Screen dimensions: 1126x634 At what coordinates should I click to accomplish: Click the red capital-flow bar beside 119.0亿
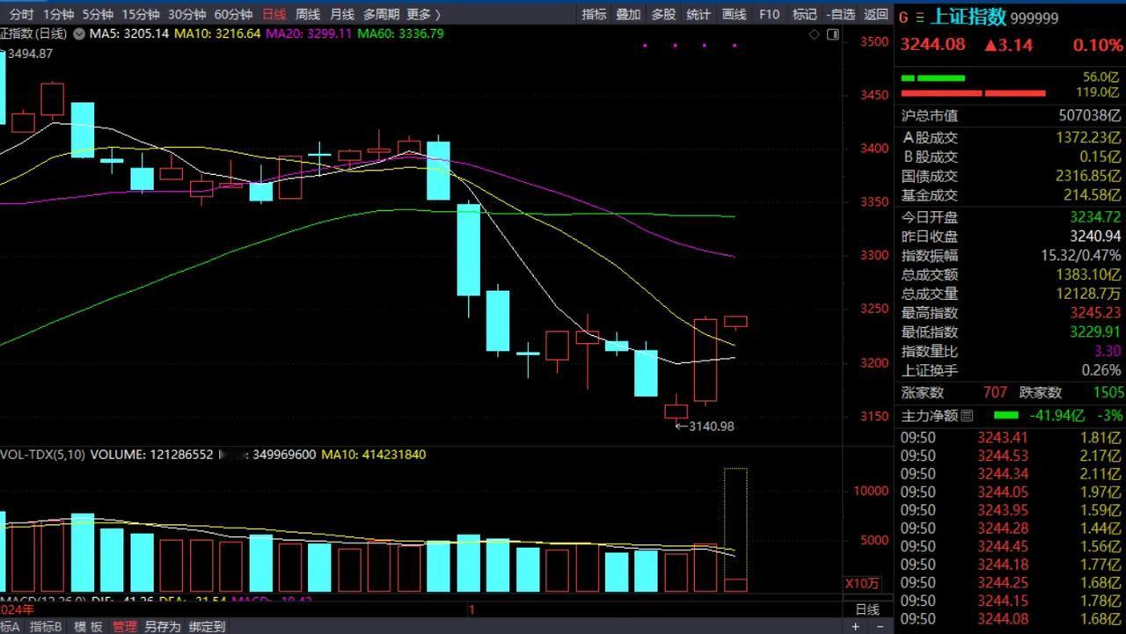pyautogui.click(x=973, y=92)
